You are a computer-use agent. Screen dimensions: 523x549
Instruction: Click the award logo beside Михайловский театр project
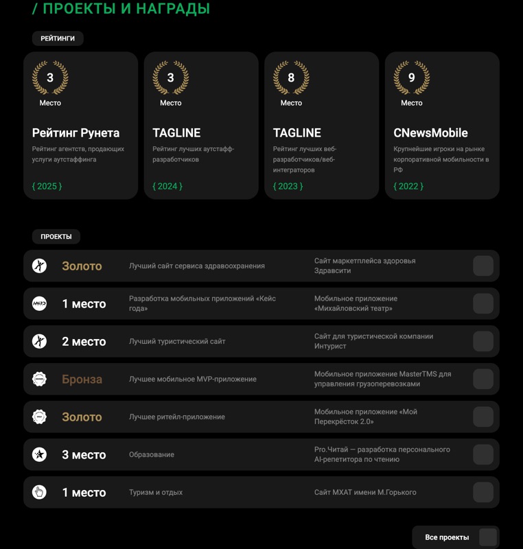39,303
